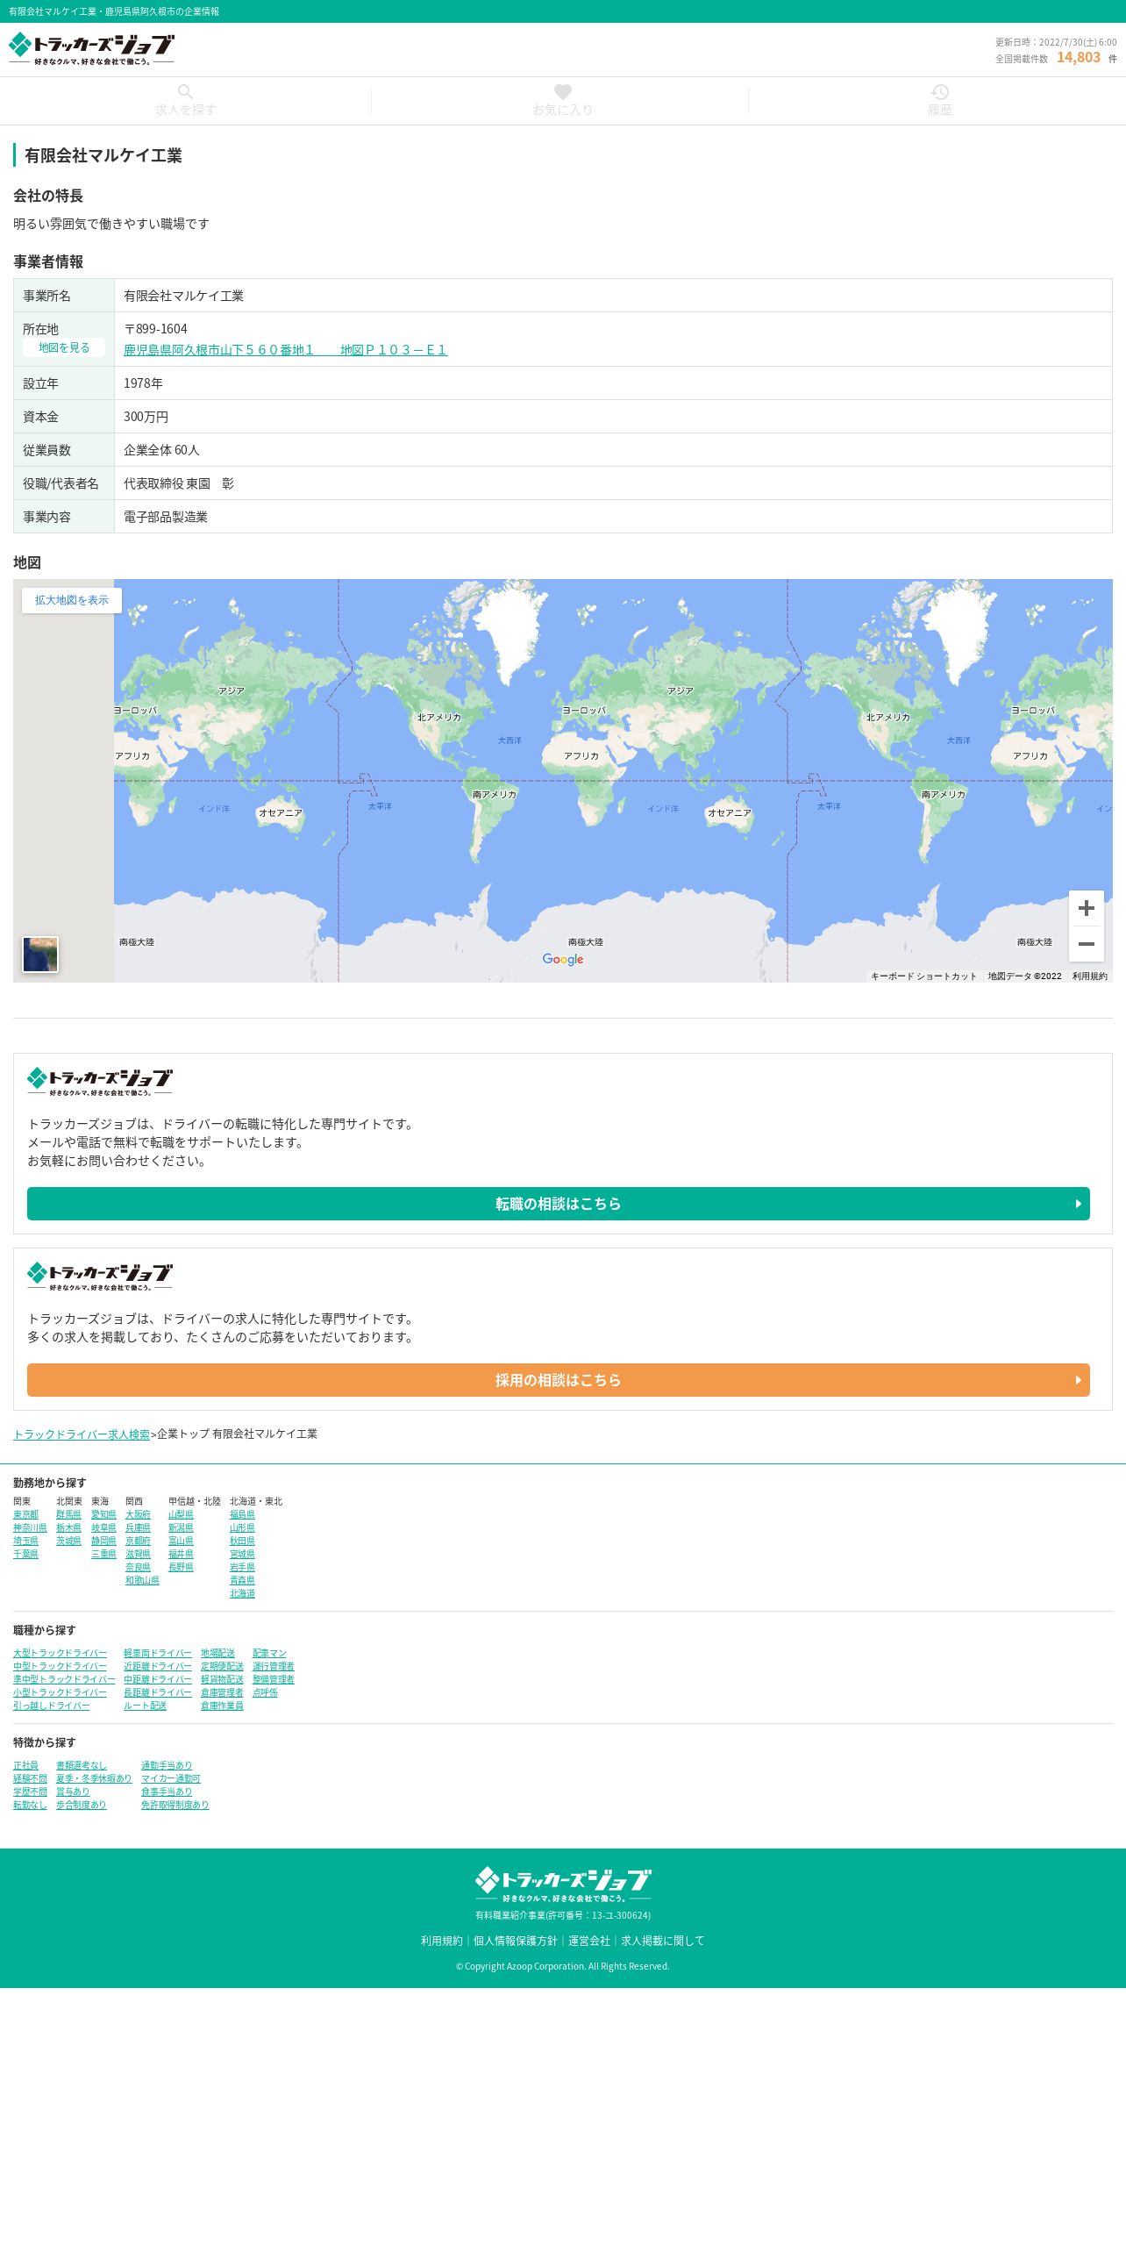Filter by 免許取得制度あり feature link

[x=175, y=1806]
